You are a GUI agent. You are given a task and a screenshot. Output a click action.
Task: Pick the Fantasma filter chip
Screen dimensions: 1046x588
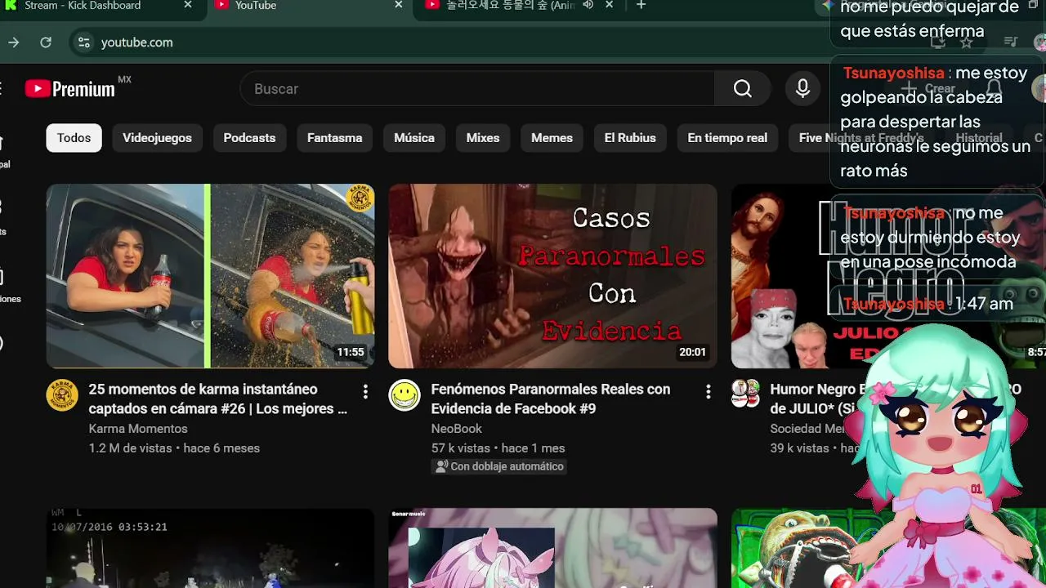(334, 138)
